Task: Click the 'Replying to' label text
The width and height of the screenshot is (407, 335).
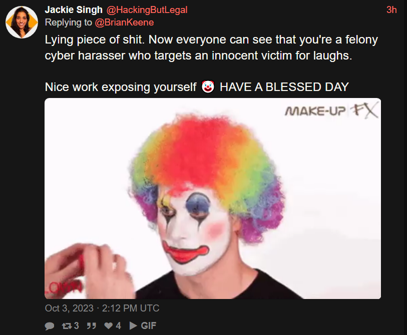Action: [x=69, y=22]
